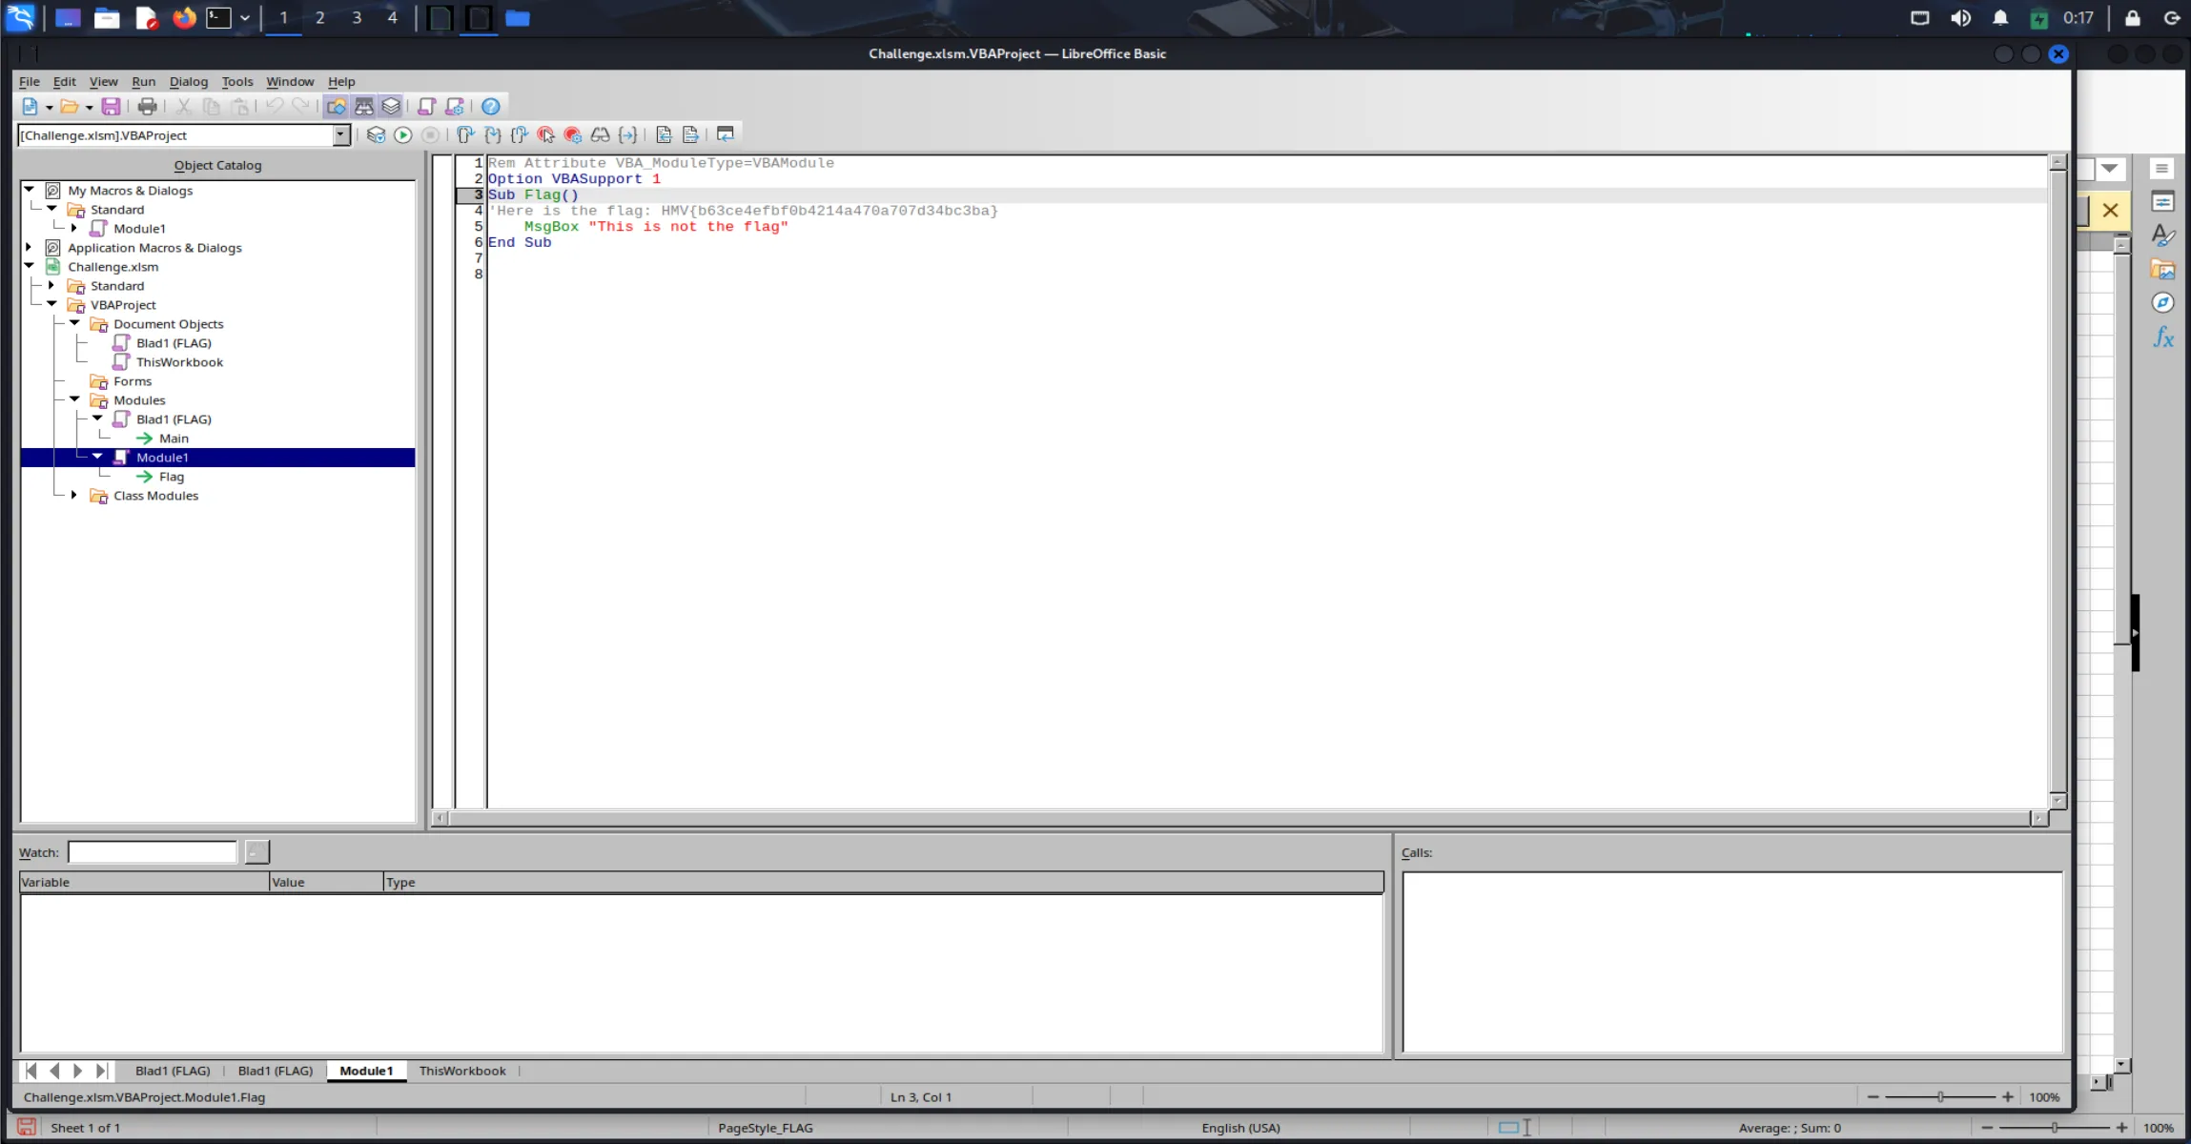Click the Enable Watch glasses icon
This screenshot has height=1144, width=2191.
[x=601, y=135]
